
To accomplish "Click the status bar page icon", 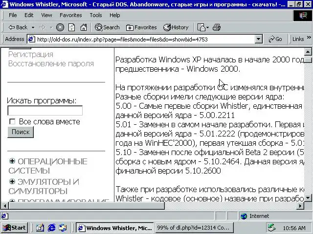I will (5, 216).
